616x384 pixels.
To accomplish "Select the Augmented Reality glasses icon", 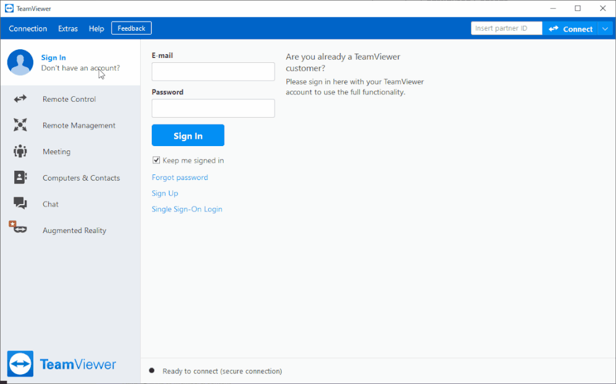I will [x=18, y=227].
